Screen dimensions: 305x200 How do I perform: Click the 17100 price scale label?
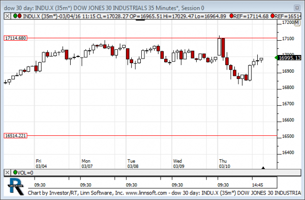[288, 39]
